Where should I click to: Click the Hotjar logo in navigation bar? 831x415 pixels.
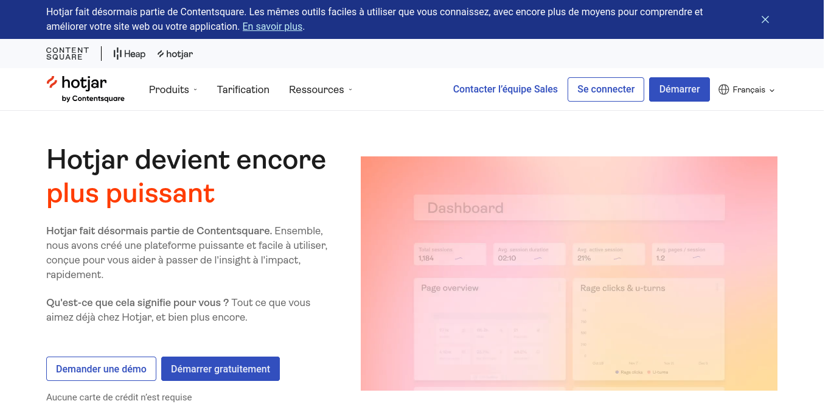pos(85,89)
